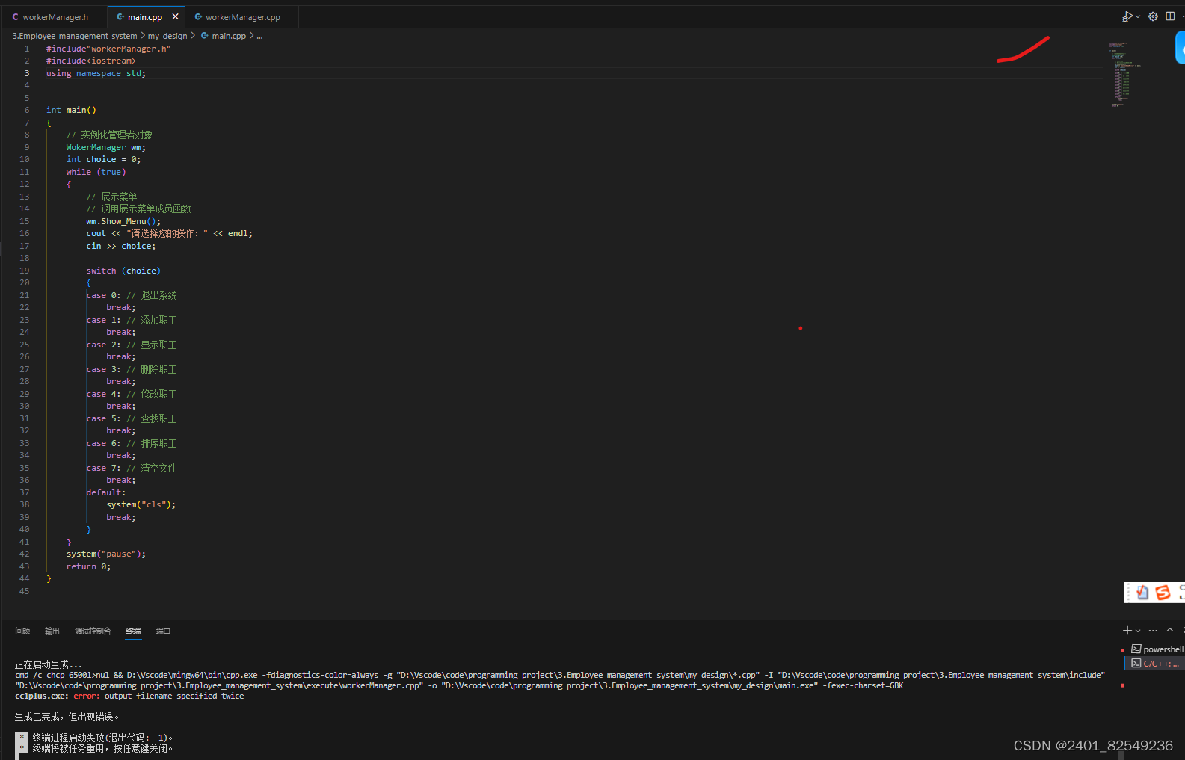Click my_design folder in the breadcrumb
Image resolution: width=1185 pixels, height=760 pixels.
(167, 36)
